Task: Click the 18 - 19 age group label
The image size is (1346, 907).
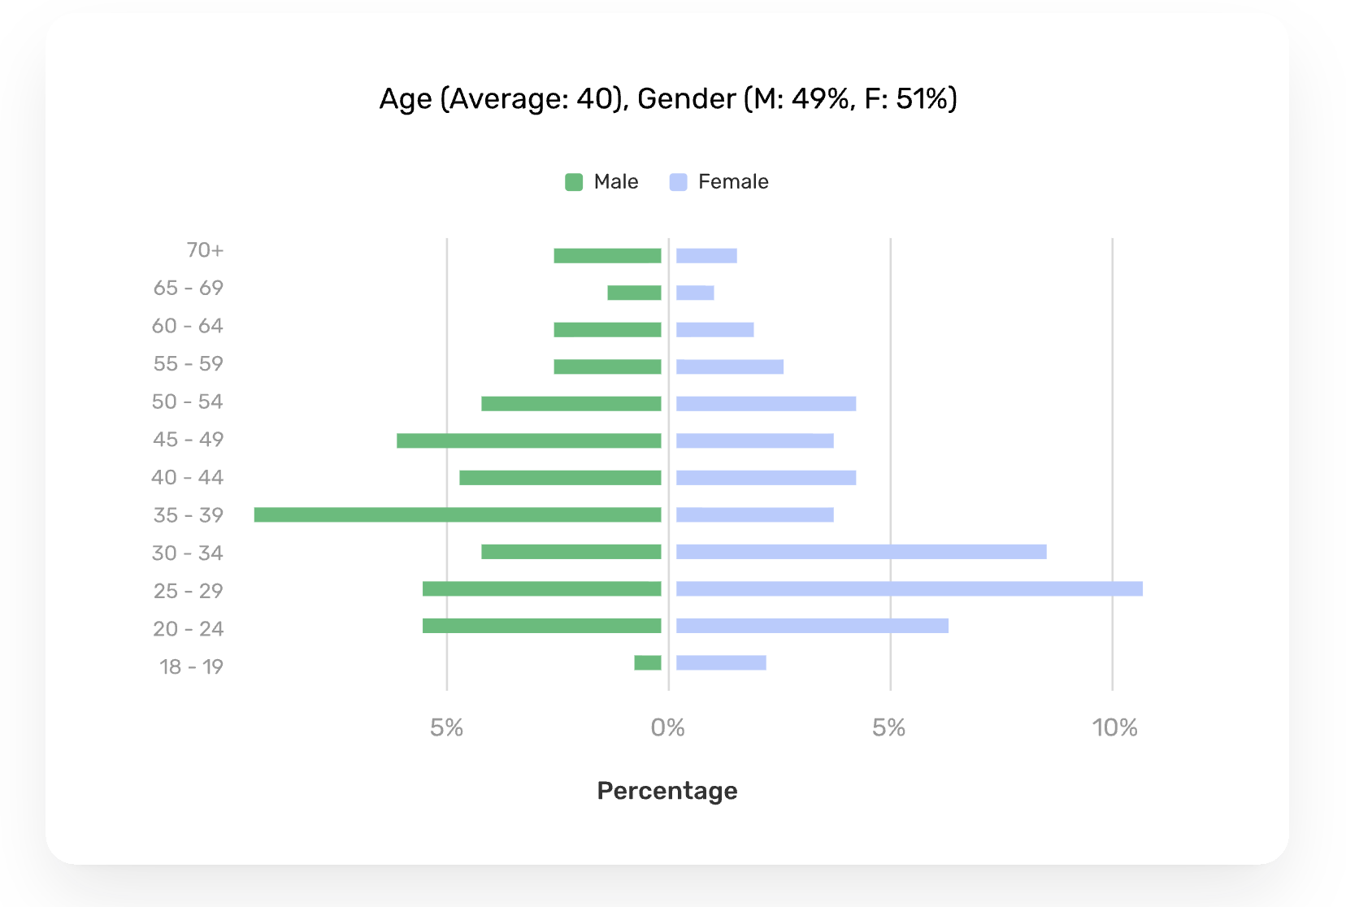Action: coord(191,667)
